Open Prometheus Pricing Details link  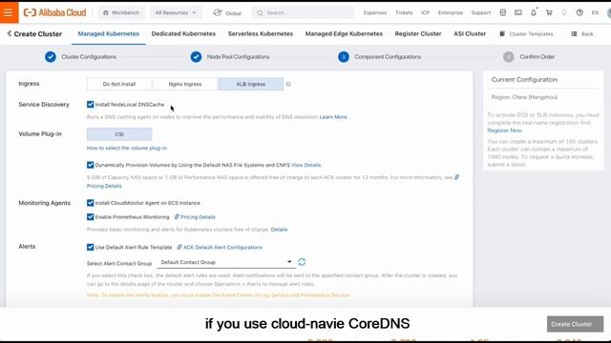tap(195, 216)
